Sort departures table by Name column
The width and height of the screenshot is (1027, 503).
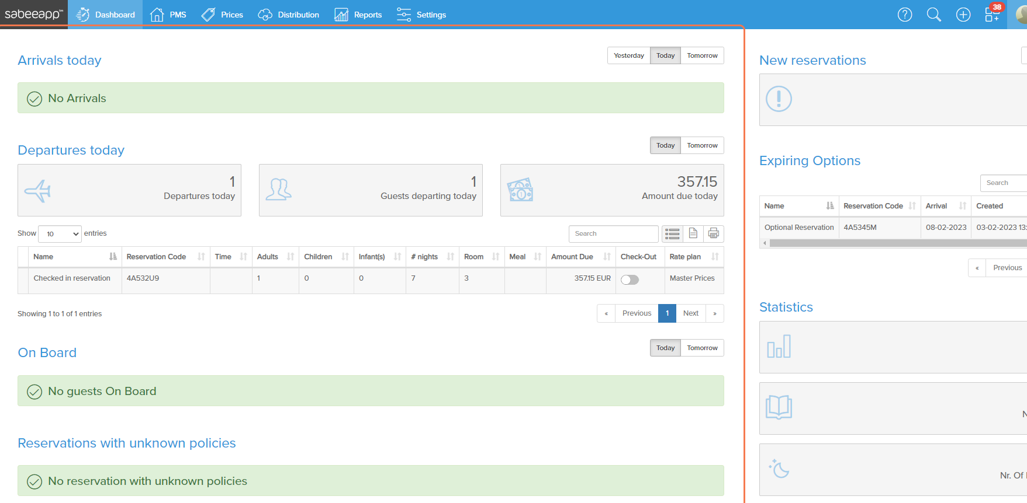pos(75,257)
